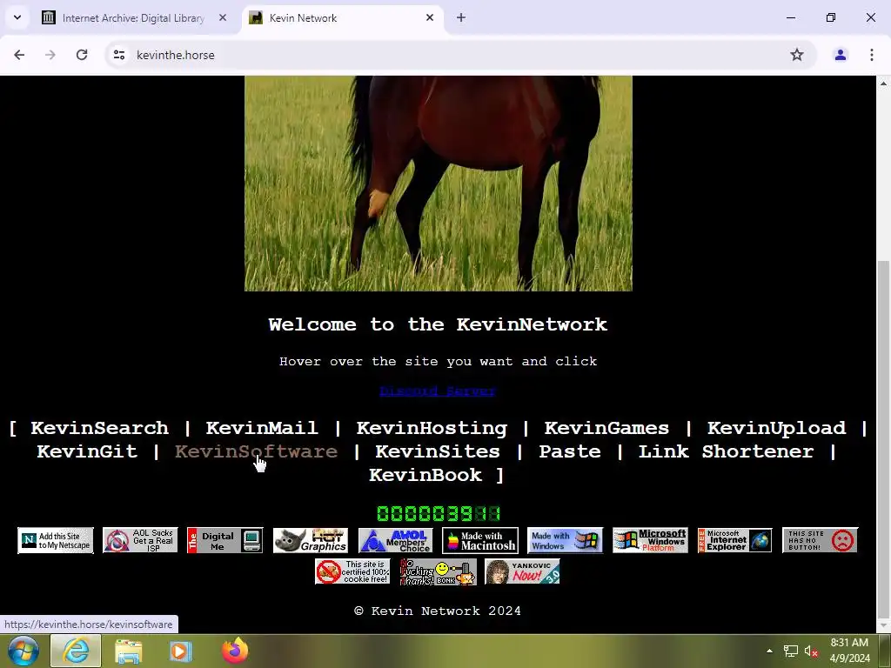Viewport: 891px width, 668px height.
Task: Open the KevinHosting link
Action: coord(432,428)
